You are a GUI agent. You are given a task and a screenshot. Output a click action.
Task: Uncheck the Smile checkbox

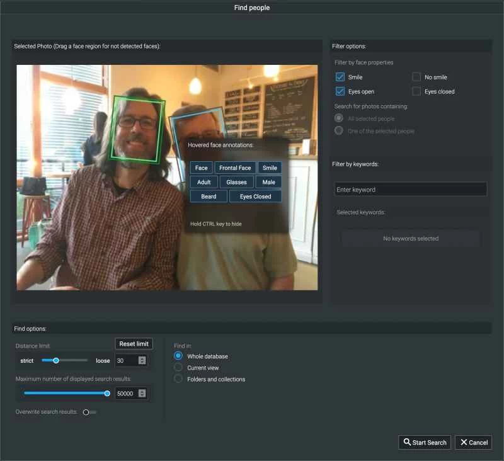click(340, 77)
